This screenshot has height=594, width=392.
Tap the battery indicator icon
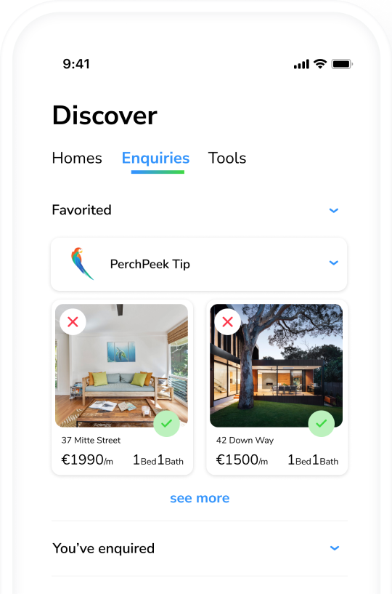click(x=342, y=64)
